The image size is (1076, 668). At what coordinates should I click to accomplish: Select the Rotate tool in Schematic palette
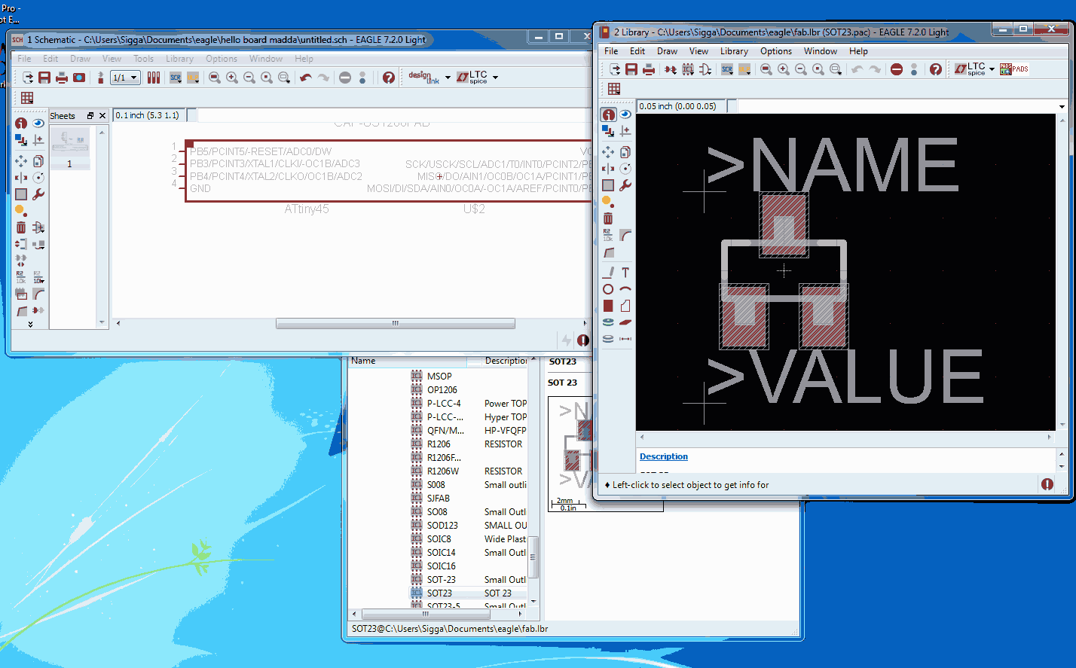pos(38,178)
